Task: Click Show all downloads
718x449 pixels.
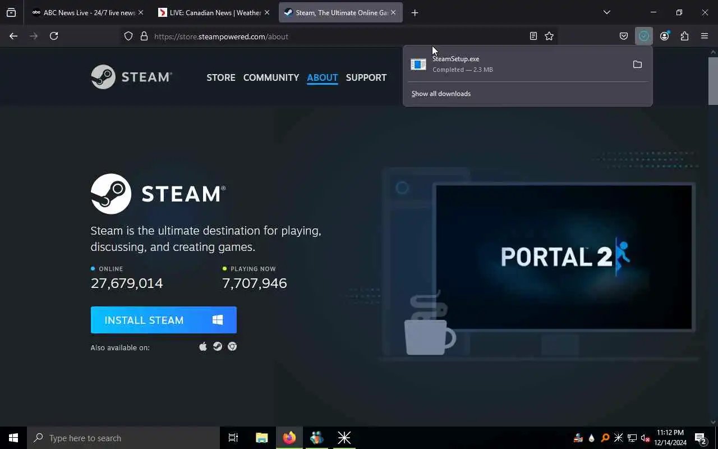Action: (x=441, y=94)
